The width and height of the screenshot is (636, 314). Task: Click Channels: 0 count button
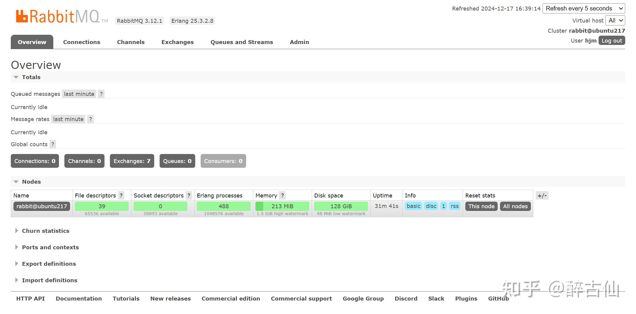coord(84,161)
